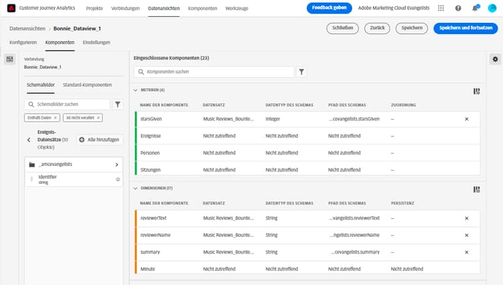Click the Schließen button
Screen dimensions: 503x285
point(343,28)
